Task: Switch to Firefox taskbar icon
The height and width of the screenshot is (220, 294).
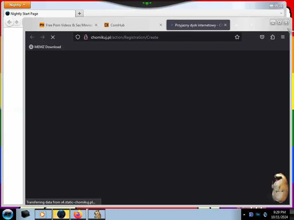Action: 78,214
